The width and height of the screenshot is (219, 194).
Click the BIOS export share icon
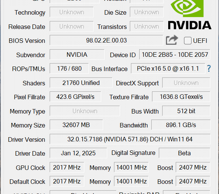pyautogui.click(x=172, y=40)
